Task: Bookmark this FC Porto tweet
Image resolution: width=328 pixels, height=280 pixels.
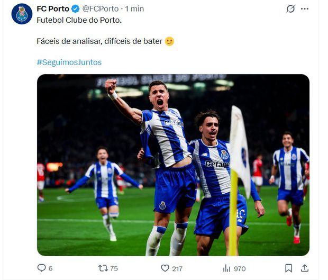Action: coord(288,268)
